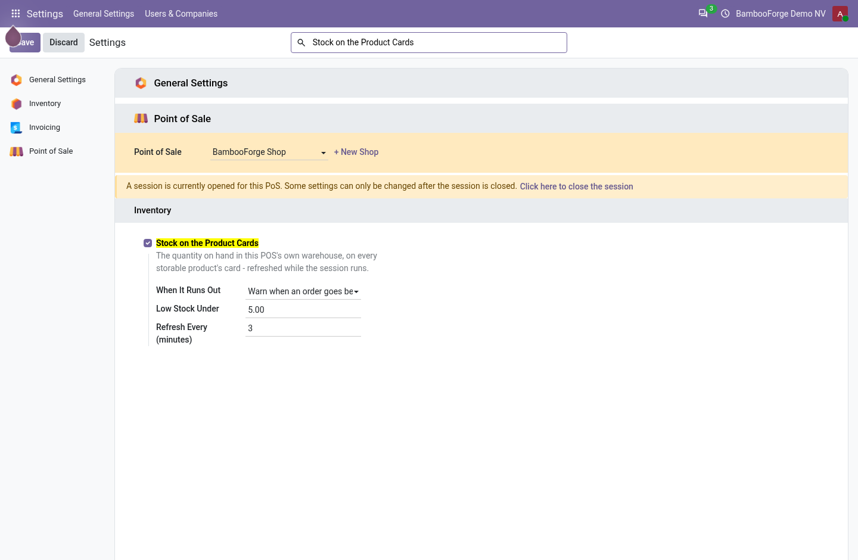Open the activities clock icon

(725, 13)
